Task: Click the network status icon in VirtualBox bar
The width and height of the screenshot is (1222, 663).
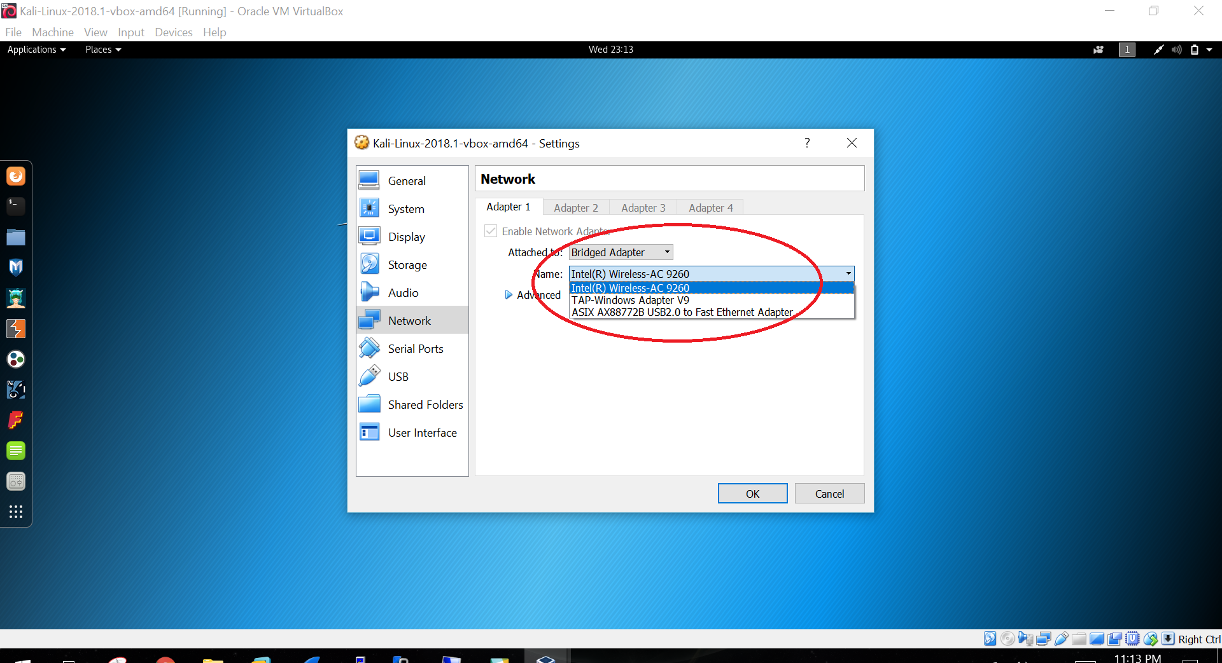Action: [1043, 639]
